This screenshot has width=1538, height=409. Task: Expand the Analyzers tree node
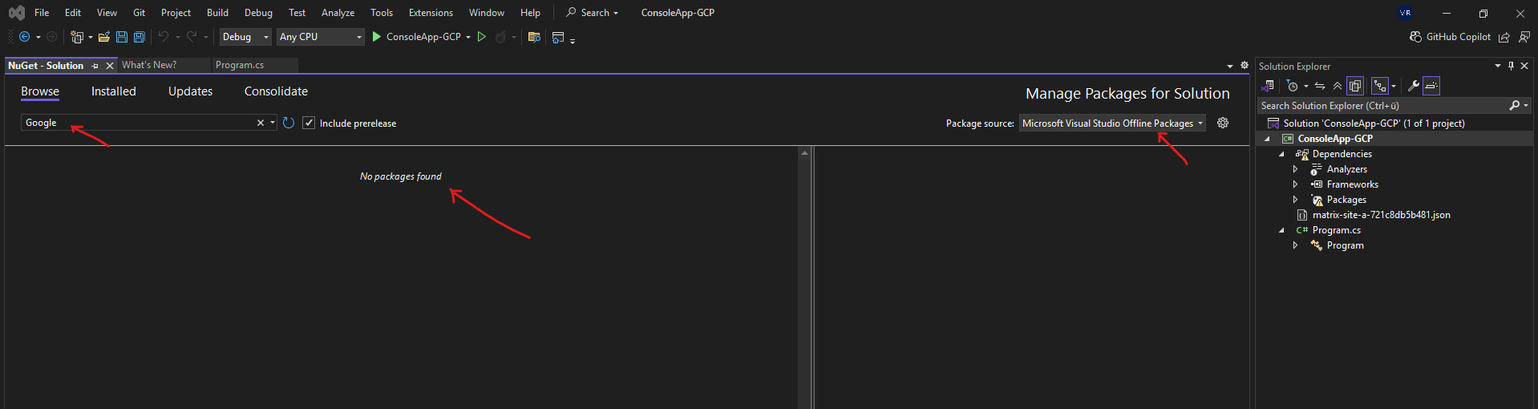(1295, 169)
